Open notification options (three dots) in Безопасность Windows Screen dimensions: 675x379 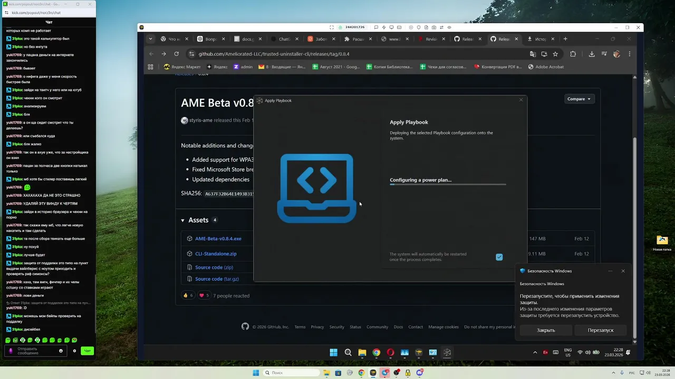point(610,271)
